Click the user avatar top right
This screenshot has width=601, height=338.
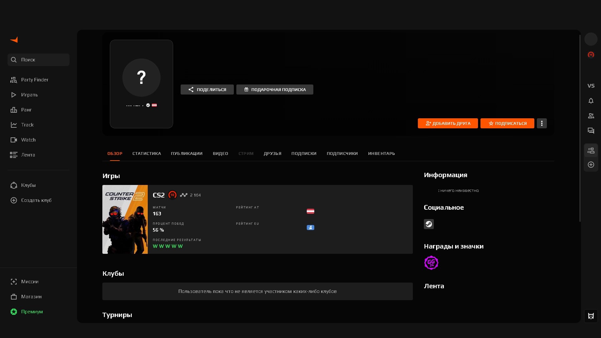pyautogui.click(x=591, y=39)
